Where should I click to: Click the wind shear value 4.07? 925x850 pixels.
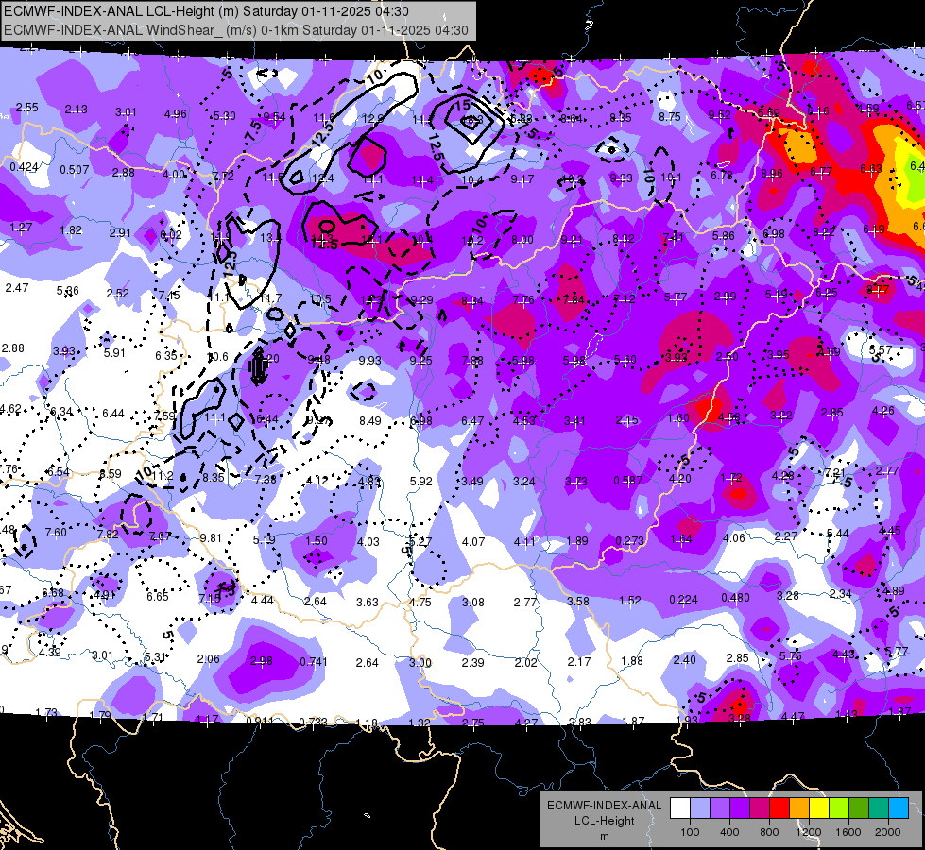473,540
